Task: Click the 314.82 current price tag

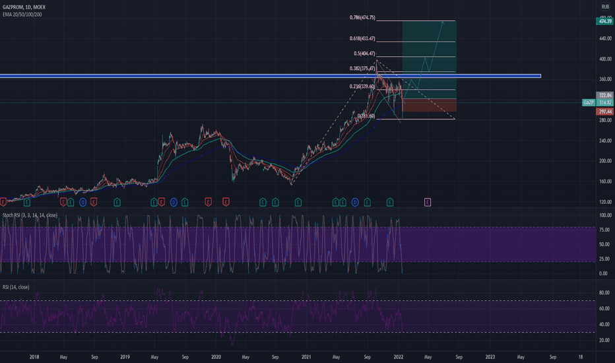Action: pos(605,102)
